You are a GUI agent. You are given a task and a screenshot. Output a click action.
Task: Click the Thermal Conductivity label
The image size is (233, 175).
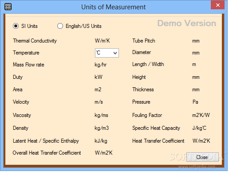pos(35,41)
